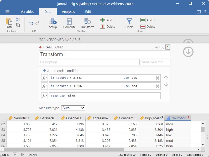The image size is (209, 157).
Task: Open the hamburger main menu
Action: [7, 12]
